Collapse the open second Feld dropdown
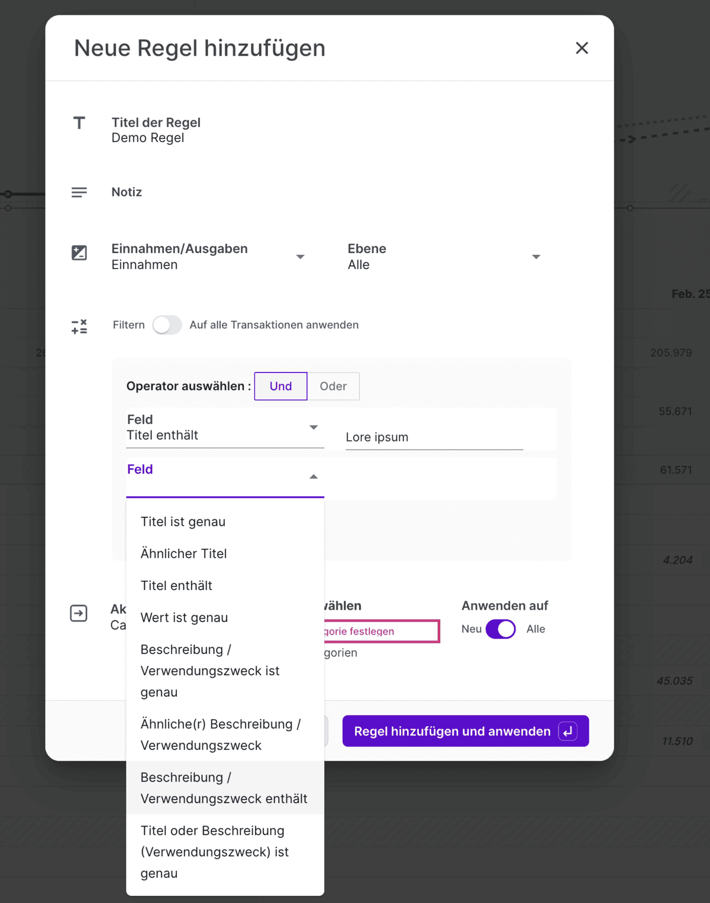Viewport: 710px width, 903px height. 314,477
